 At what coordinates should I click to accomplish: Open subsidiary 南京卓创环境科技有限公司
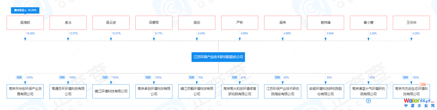click(x=154, y=91)
